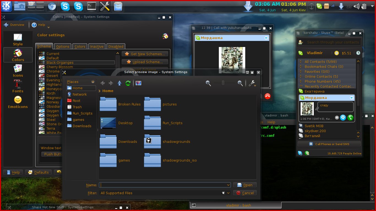Open the Filter dropdown in file dialog
Screen dimensions: 376x211
point(228,193)
